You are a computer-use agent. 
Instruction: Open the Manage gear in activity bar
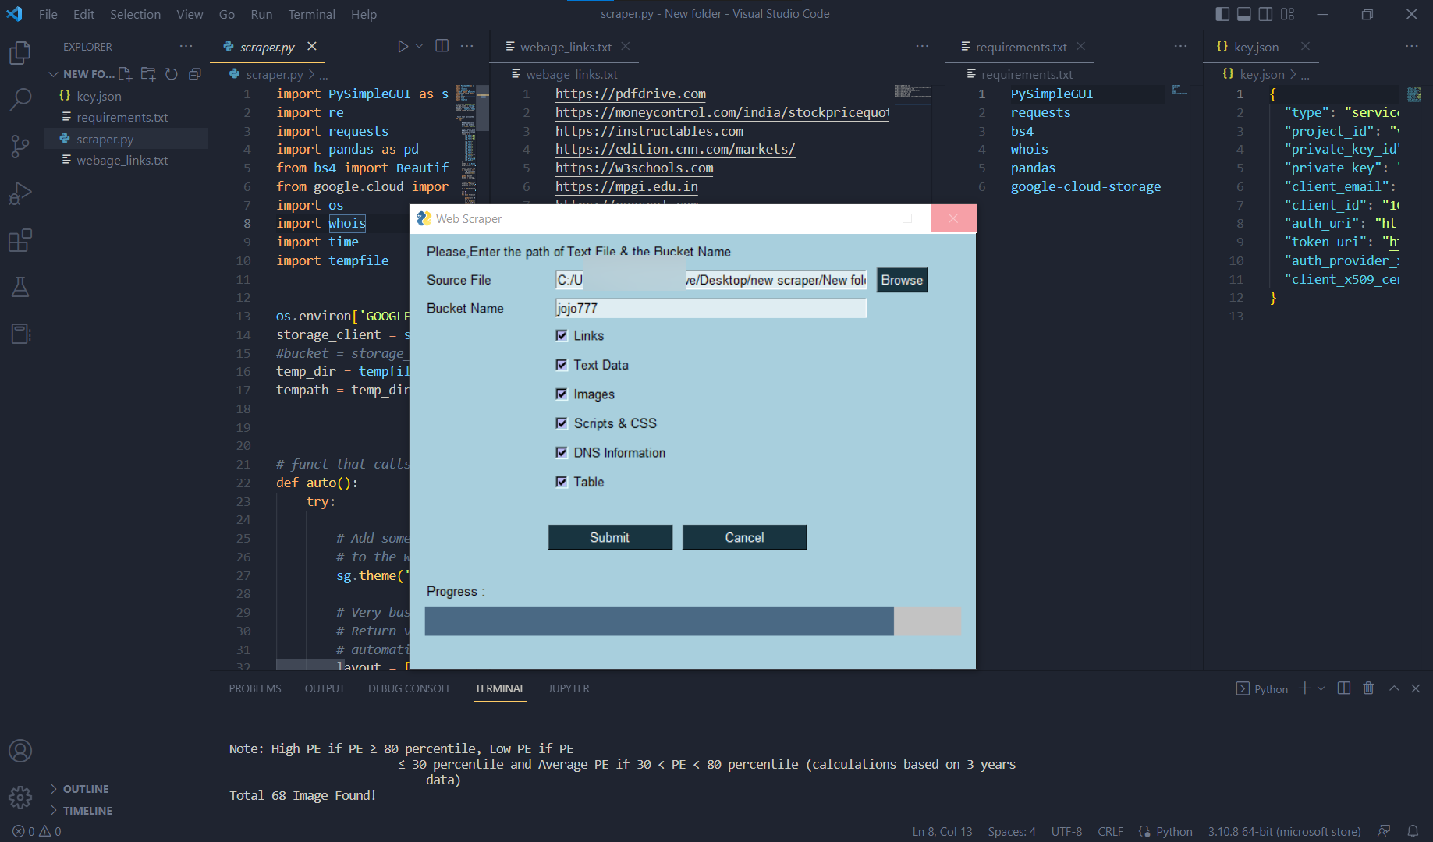coord(20,798)
